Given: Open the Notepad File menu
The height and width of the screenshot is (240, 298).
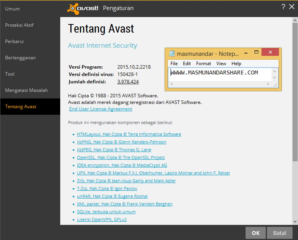Looking at the screenshot, I should click(x=174, y=64).
